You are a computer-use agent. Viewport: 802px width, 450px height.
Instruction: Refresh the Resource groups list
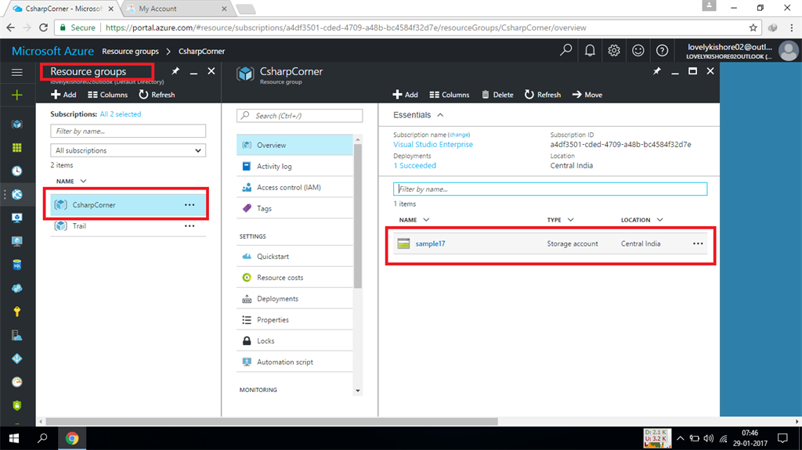157,95
